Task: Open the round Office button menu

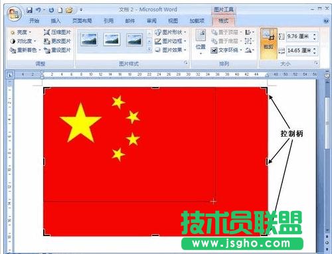Action: tap(14, 14)
